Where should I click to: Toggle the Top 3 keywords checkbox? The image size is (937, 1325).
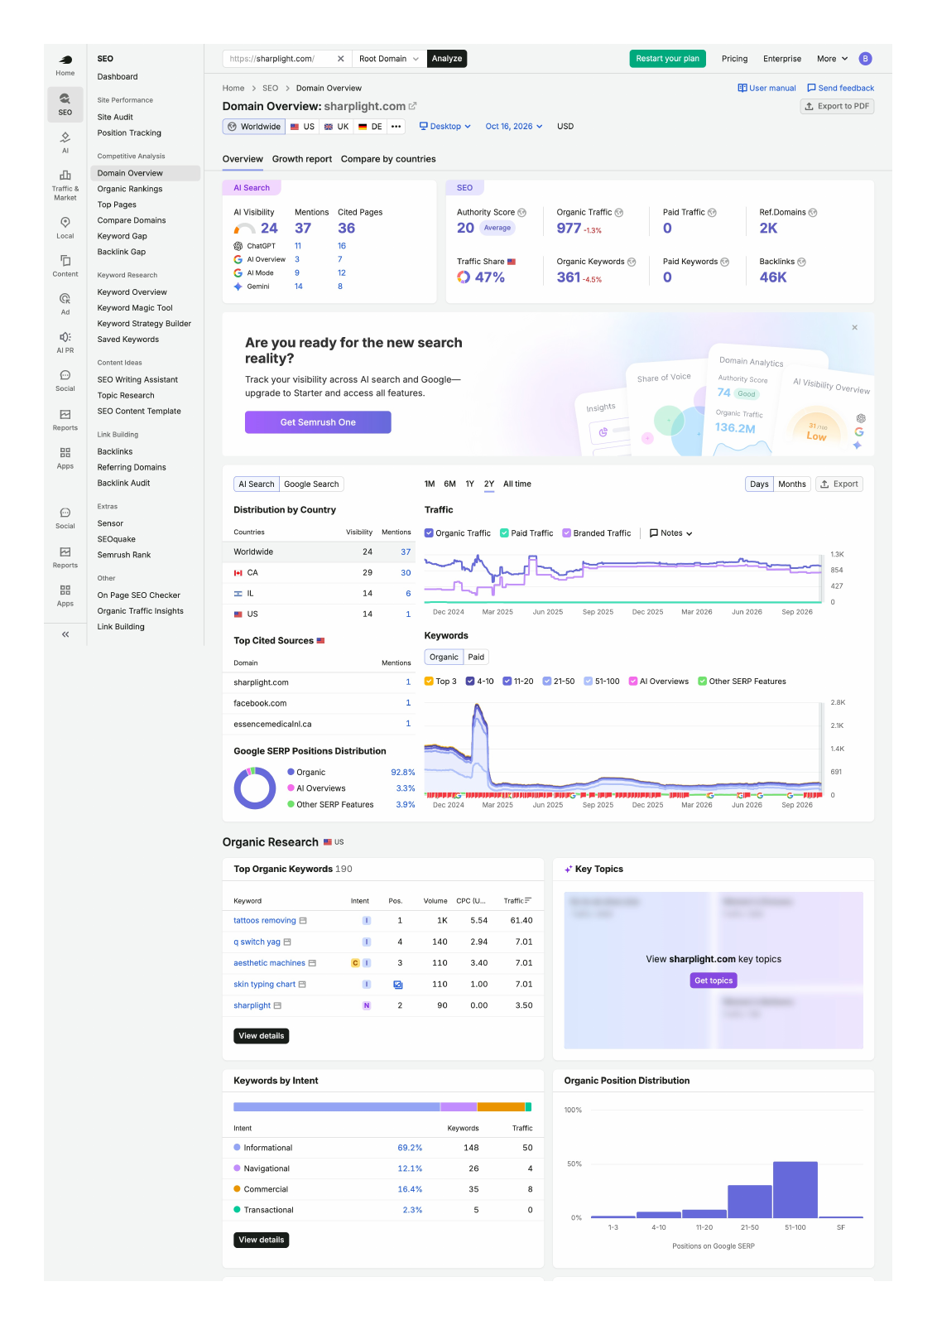coord(429,682)
